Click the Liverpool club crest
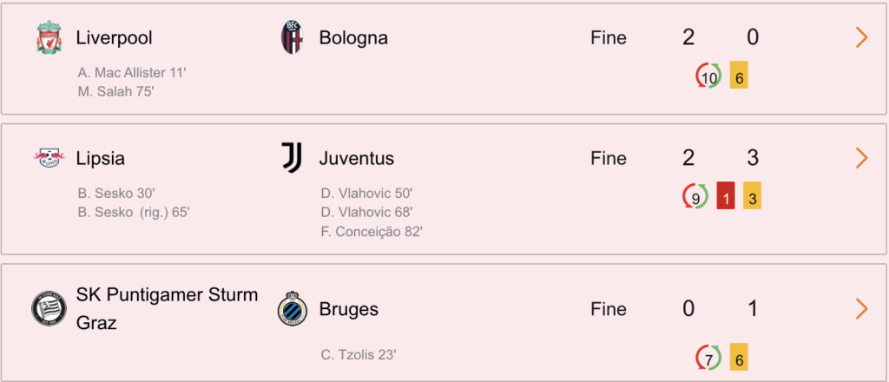 click(x=49, y=38)
